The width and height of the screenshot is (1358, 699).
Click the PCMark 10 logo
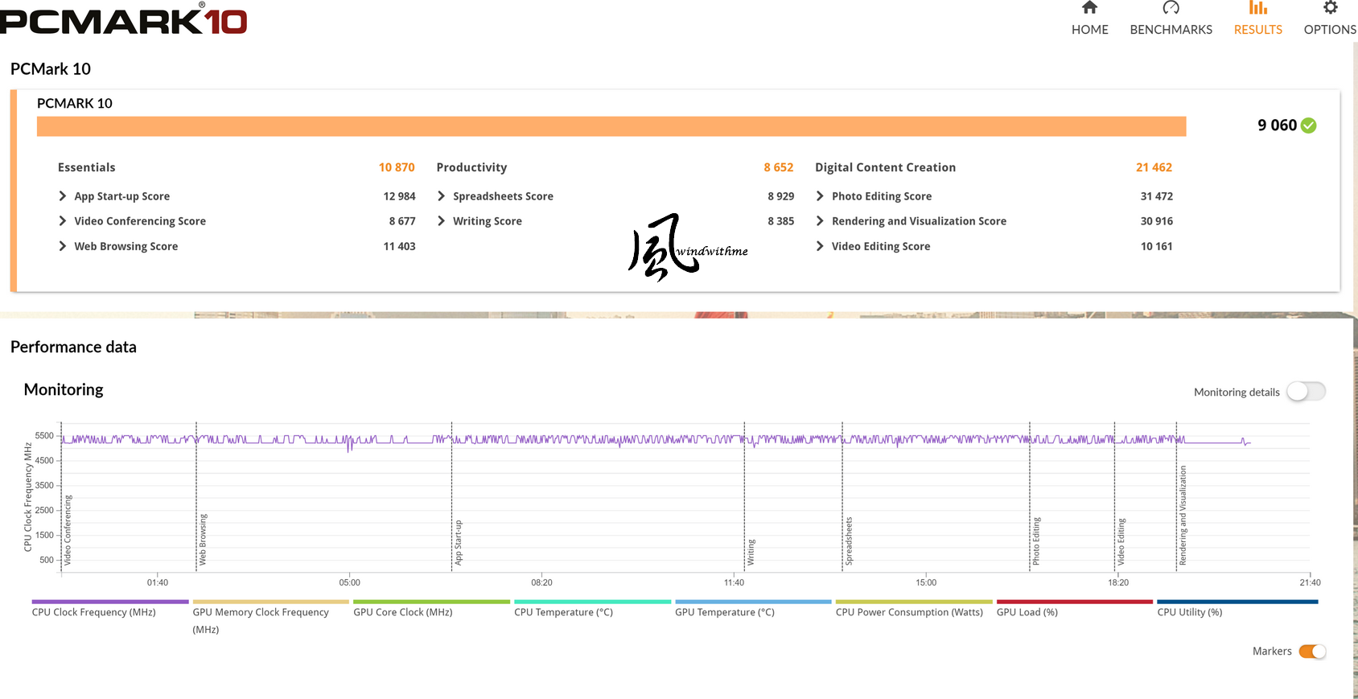click(x=123, y=20)
